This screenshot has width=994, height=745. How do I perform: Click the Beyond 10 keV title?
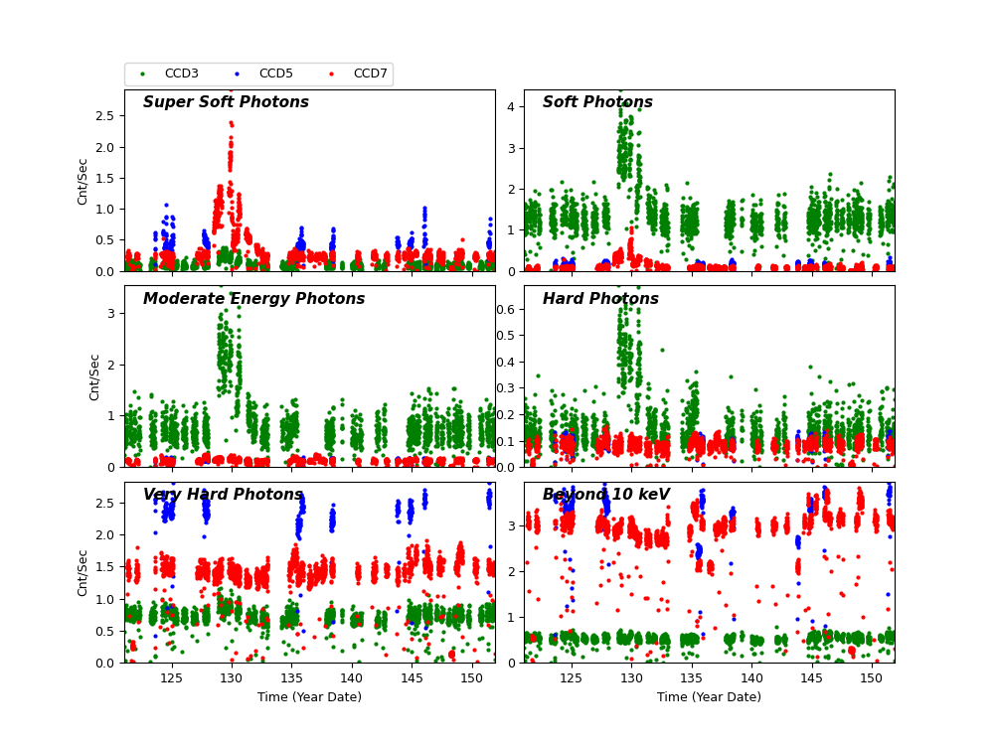606,495
